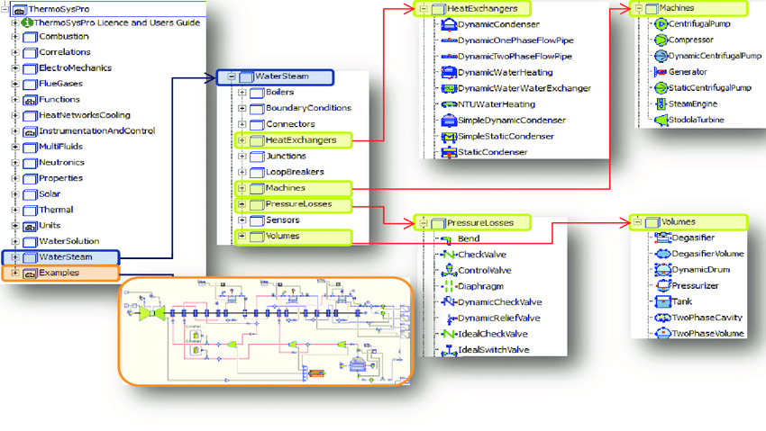Screen dimensions: 766x431
Task: Select the FlueGases package
Action: (60, 84)
